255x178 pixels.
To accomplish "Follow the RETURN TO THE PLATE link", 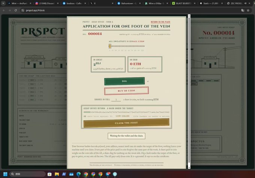I will (x=160, y=22).
